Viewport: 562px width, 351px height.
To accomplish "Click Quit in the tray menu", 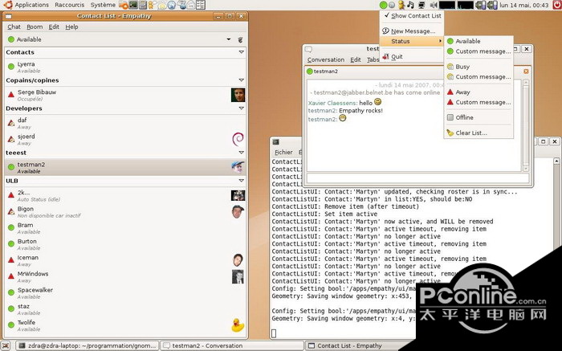I will (412, 57).
